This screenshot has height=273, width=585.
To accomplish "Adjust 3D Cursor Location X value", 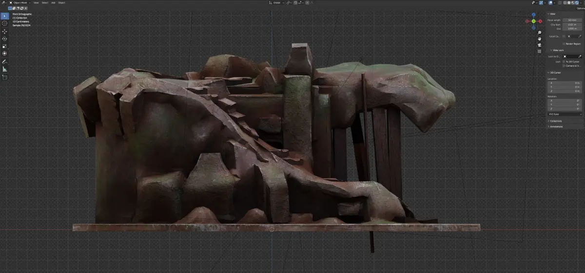I will 565,83.
